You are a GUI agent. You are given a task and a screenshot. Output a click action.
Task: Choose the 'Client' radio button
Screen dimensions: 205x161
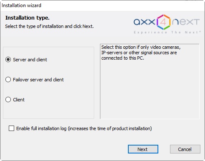coord(8,100)
